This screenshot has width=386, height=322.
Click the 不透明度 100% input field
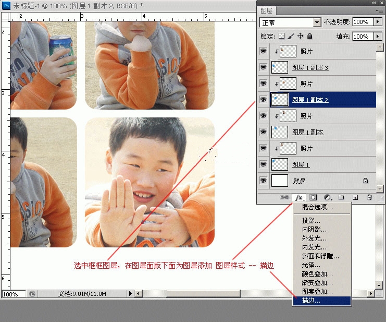pos(364,22)
